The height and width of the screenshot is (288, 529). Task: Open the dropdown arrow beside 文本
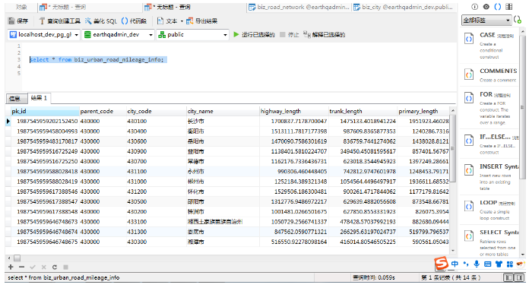tap(182, 21)
